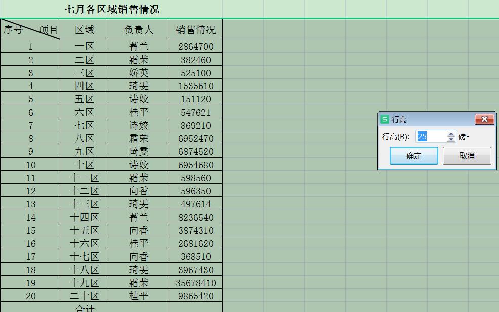This screenshot has height=312, width=499.
Task: Click the 取消 button to cancel
Action: click(x=467, y=155)
